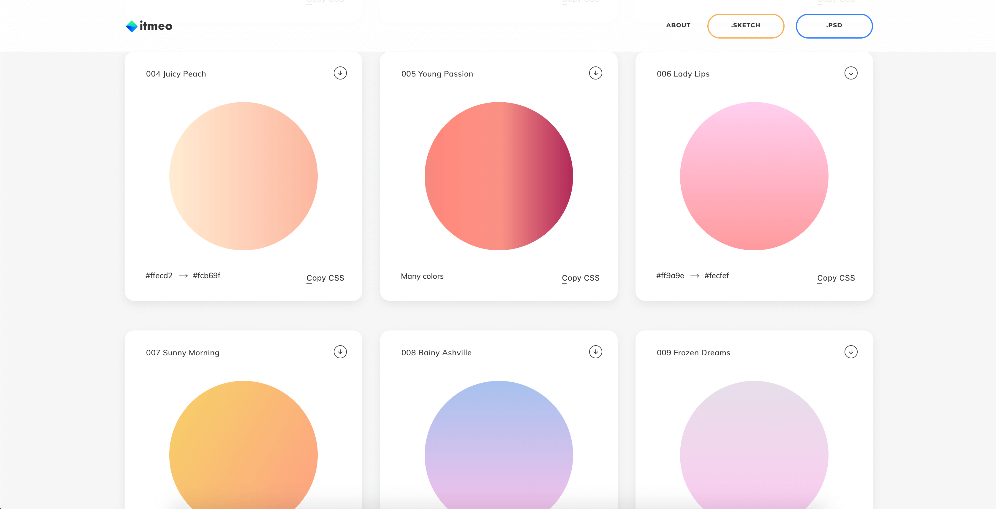Open the About page

(x=678, y=26)
